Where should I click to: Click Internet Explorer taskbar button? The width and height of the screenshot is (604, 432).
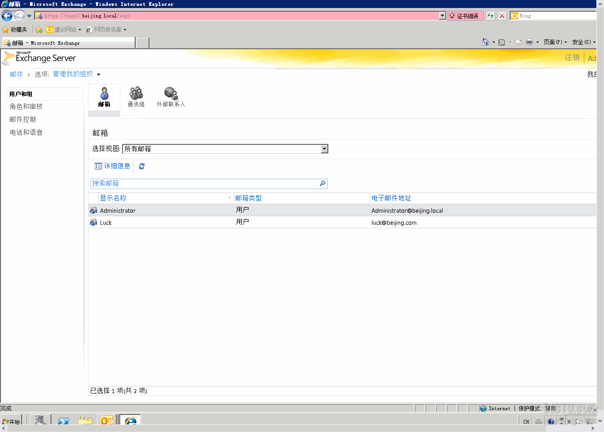pyautogui.click(x=131, y=420)
